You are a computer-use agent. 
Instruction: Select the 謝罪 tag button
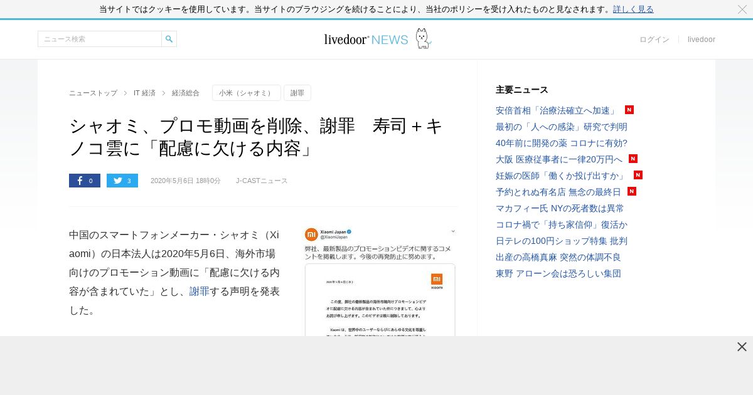tap(297, 93)
